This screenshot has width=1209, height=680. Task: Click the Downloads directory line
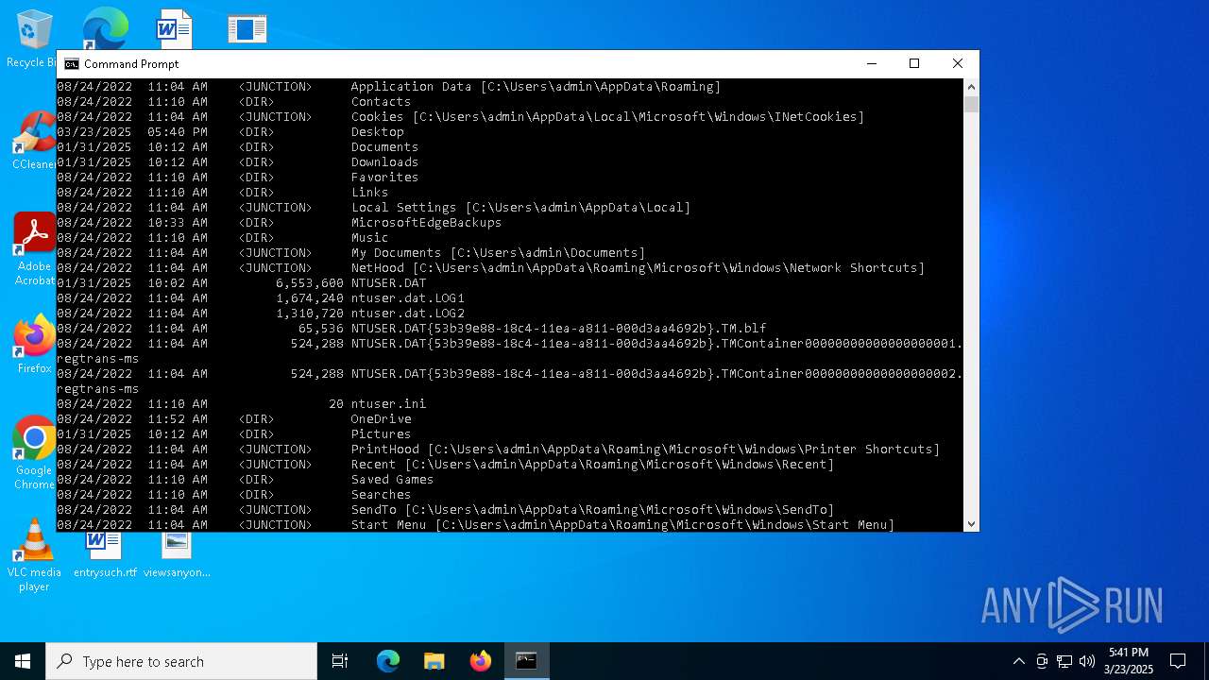pyautogui.click(x=238, y=161)
